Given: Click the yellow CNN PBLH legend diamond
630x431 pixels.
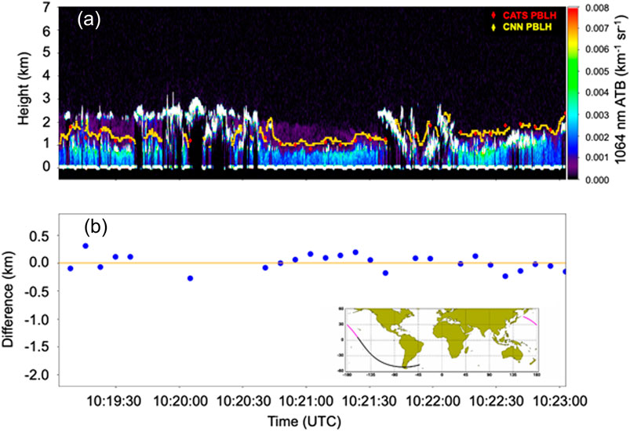Looking at the screenshot, I should pos(493,27).
